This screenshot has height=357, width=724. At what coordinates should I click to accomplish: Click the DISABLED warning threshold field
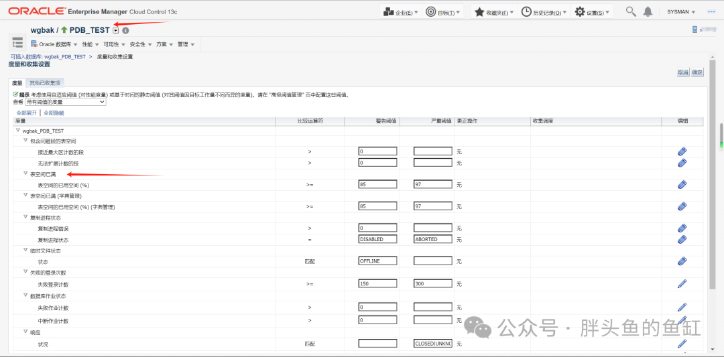click(377, 239)
